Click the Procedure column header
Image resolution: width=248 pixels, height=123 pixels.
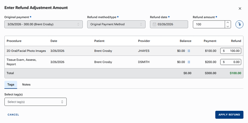pyautogui.click(x=14, y=41)
